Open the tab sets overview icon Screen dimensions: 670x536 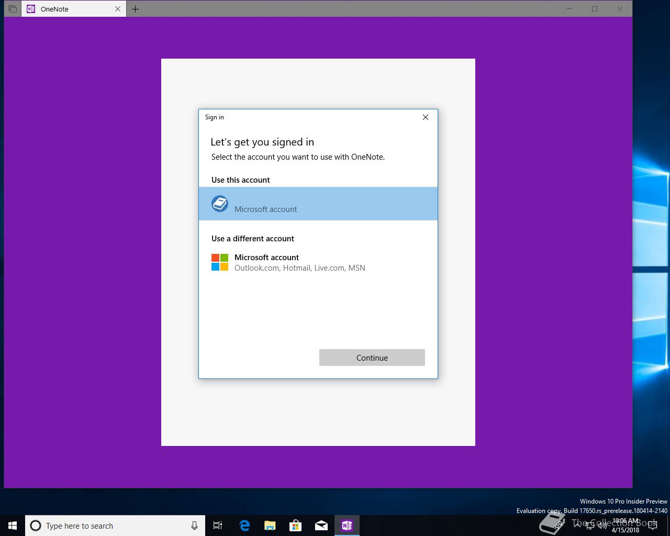tap(13, 9)
